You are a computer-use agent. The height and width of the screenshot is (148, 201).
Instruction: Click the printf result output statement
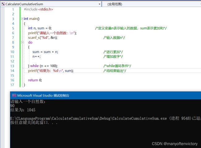(51, 71)
